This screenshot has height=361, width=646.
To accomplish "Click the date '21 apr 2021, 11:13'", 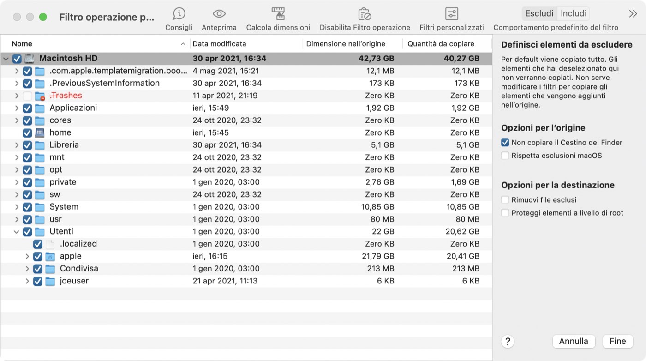I will pyautogui.click(x=225, y=281).
